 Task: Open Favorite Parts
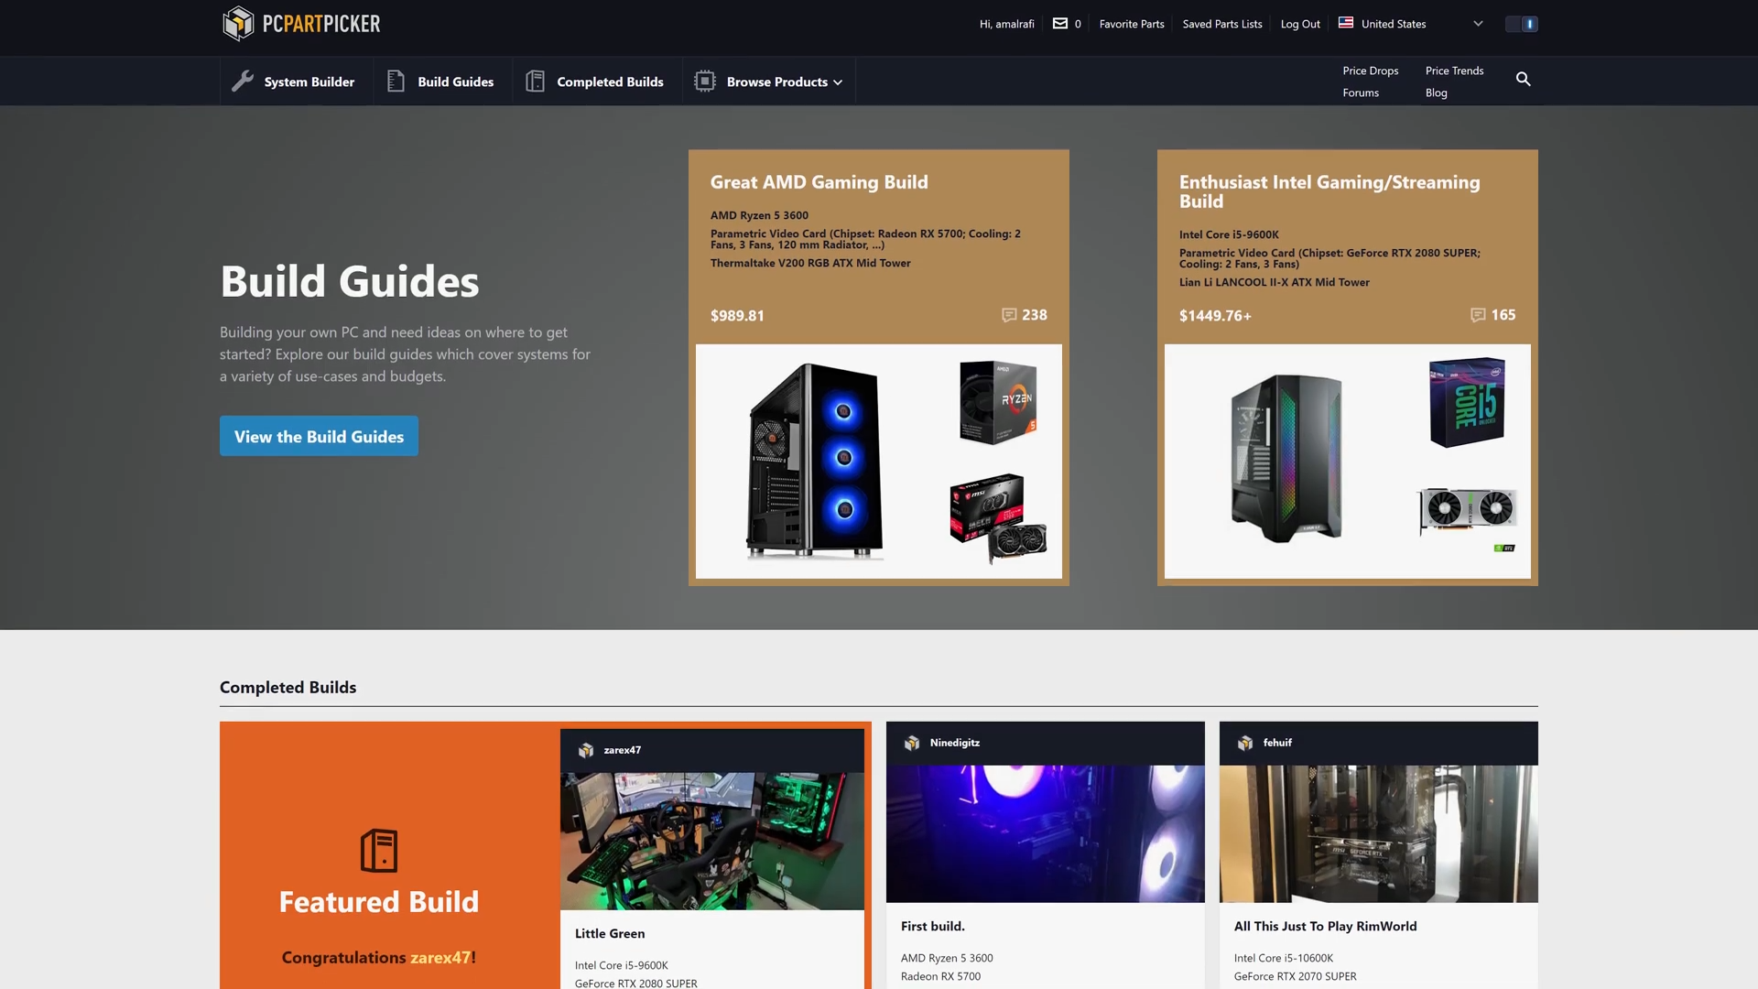pyautogui.click(x=1132, y=24)
